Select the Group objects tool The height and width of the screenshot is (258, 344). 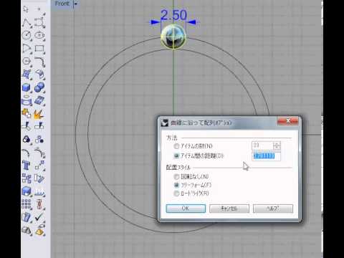click(27, 139)
